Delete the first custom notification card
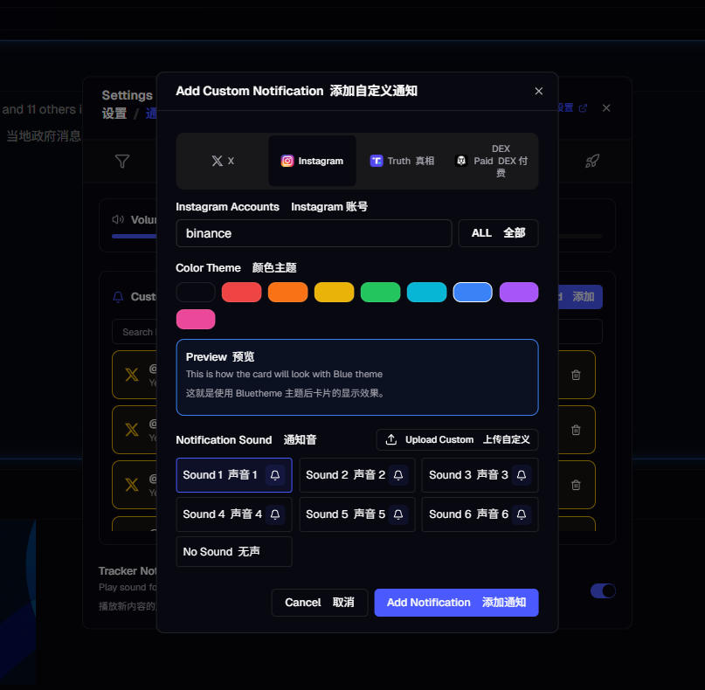This screenshot has height=690, width=705. [576, 375]
